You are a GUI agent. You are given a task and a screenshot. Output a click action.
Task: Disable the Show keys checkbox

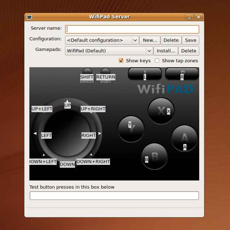[x=121, y=61]
